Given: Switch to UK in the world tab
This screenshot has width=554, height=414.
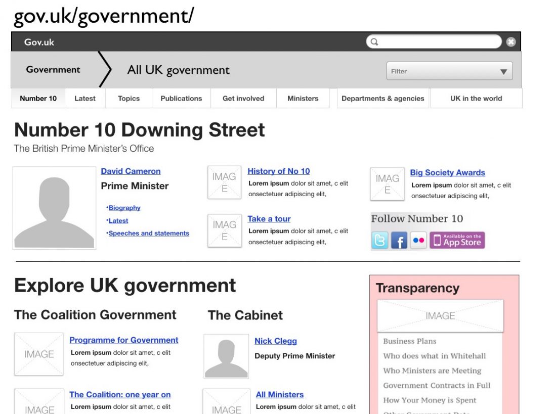Looking at the screenshot, I should point(476,99).
